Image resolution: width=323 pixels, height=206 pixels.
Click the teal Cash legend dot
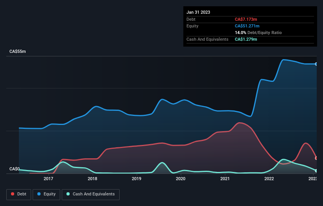pyautogui.click(x=68, y=194)
